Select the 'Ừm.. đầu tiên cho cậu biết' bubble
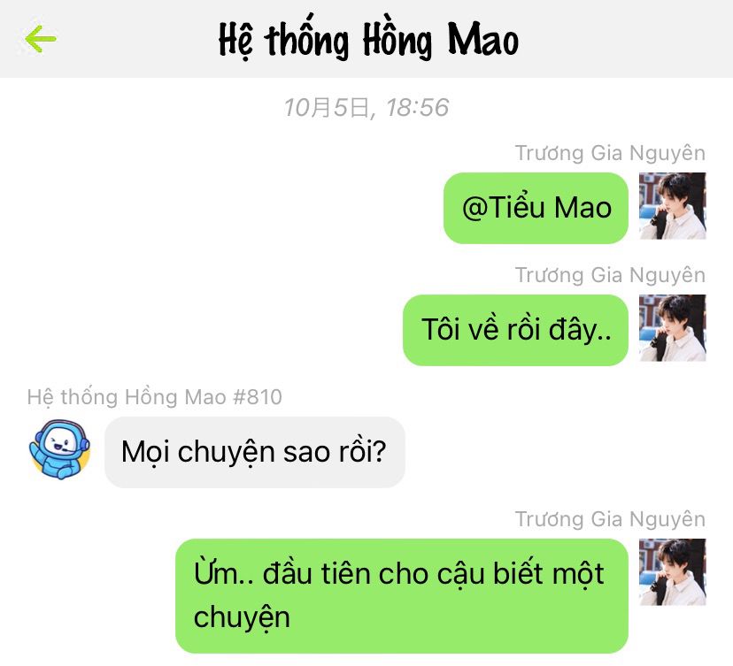The width and height of the screenshot is (733, 666). 402,596
